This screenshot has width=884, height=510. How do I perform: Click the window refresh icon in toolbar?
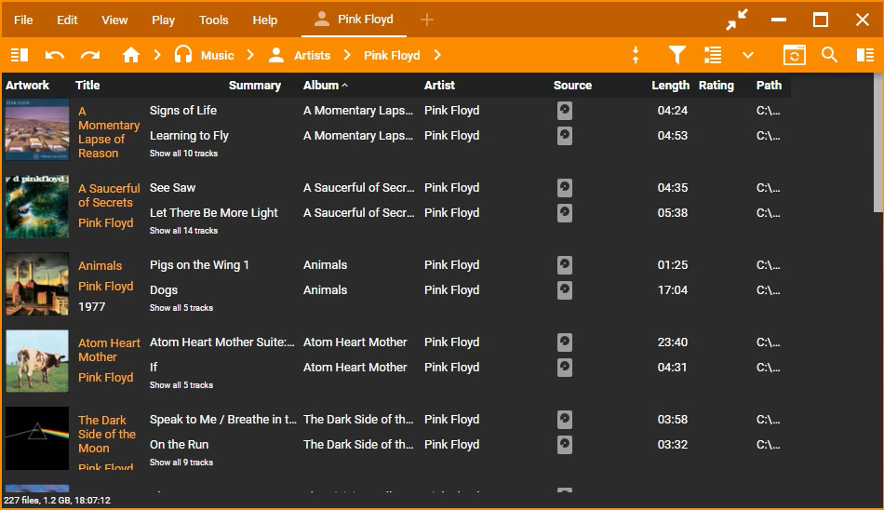click(794, 55)
